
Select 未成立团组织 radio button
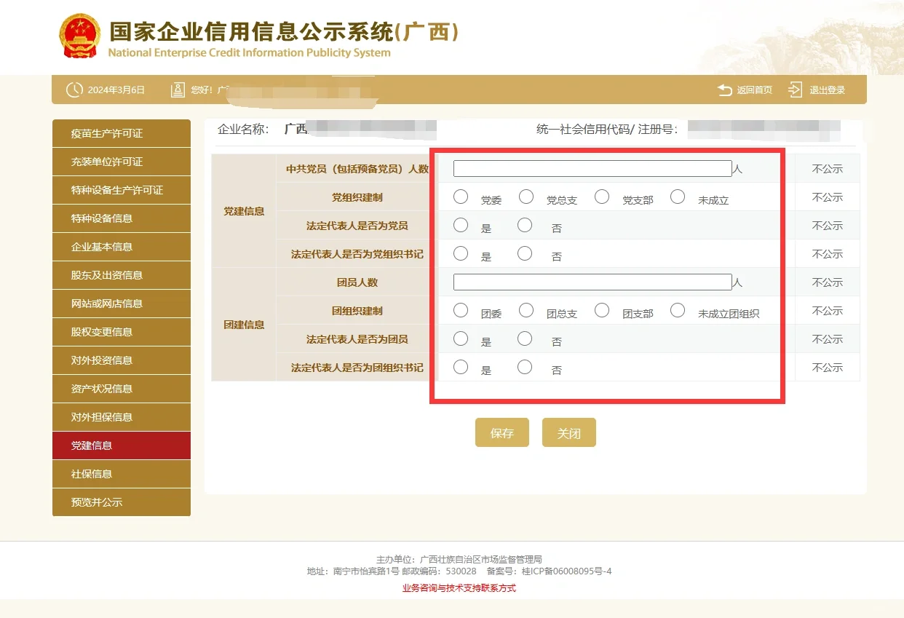point(678,310)
